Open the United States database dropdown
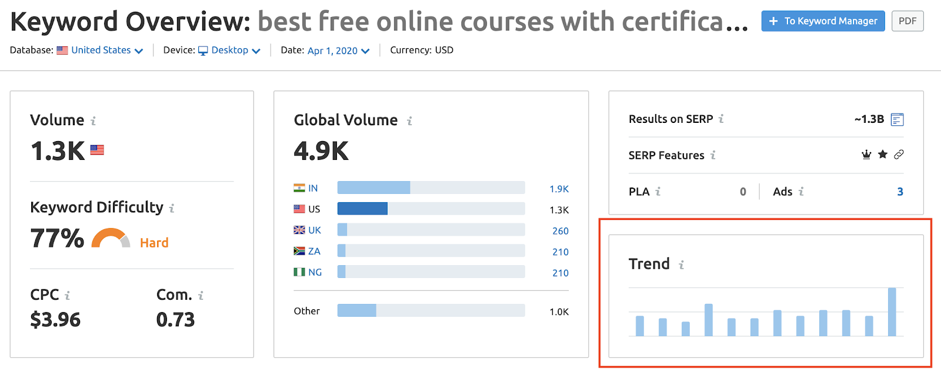This screenshot has width=941, height=375. pos(101,50)
